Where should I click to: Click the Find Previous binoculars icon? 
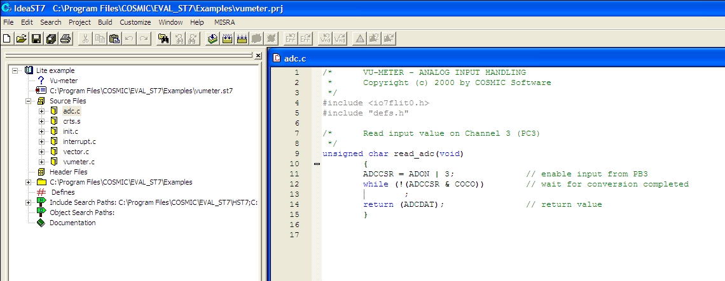pos(179,39)
